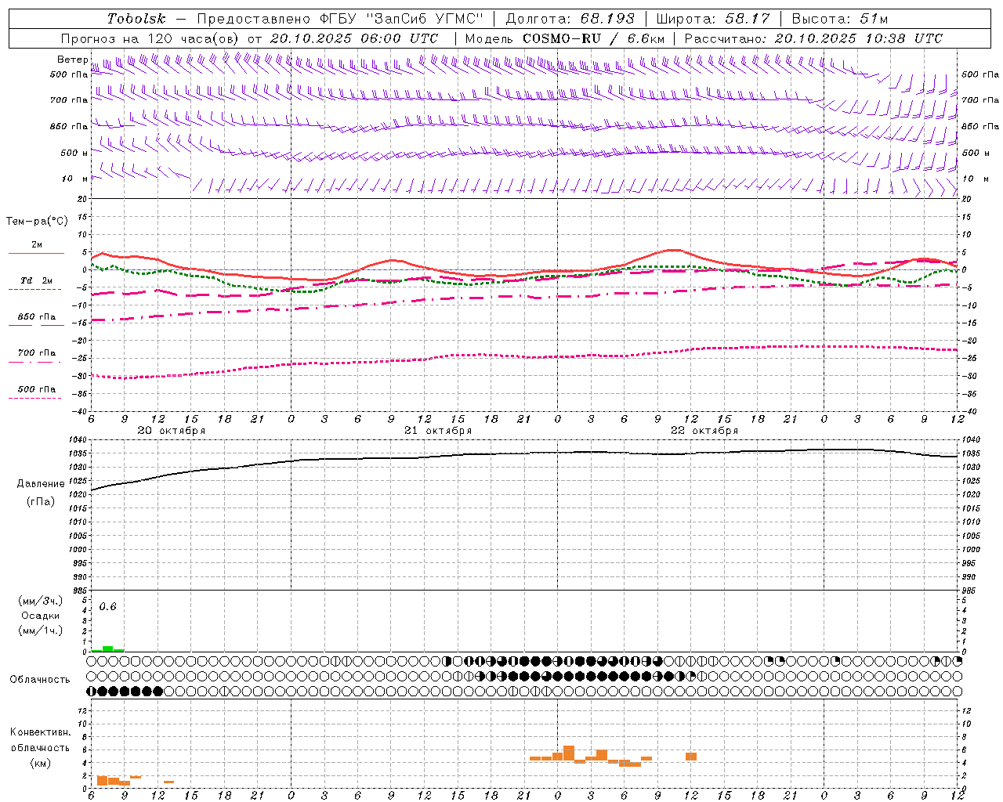Screen dimensions: 1003x802
Task: Click the green precipitation bar on 20 October
Action: [107, 648]
